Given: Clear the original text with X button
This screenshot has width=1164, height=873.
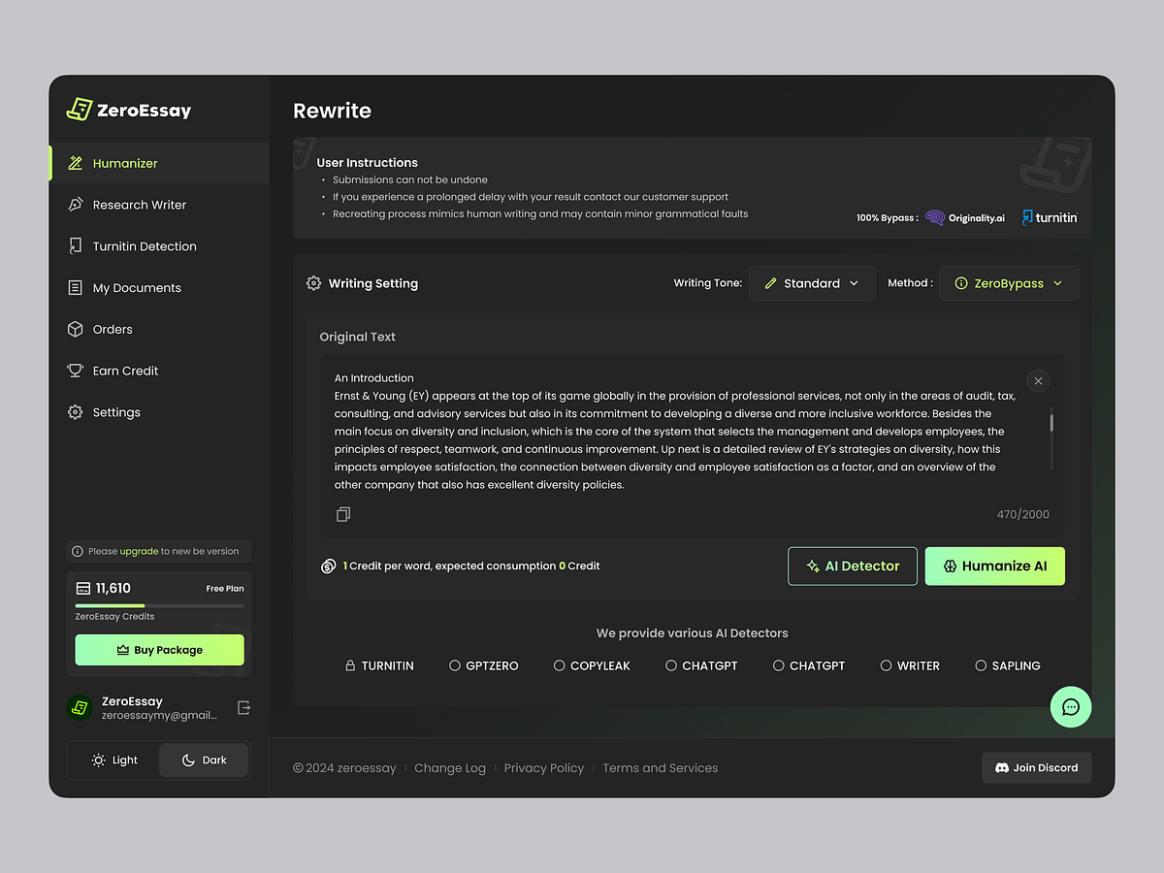Looking at the screenshot, I should pos(1038,381).
